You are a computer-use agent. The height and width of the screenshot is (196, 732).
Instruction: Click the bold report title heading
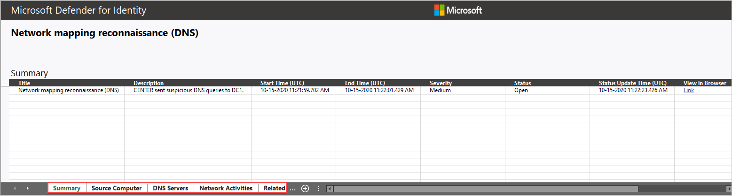pos(104,33)
